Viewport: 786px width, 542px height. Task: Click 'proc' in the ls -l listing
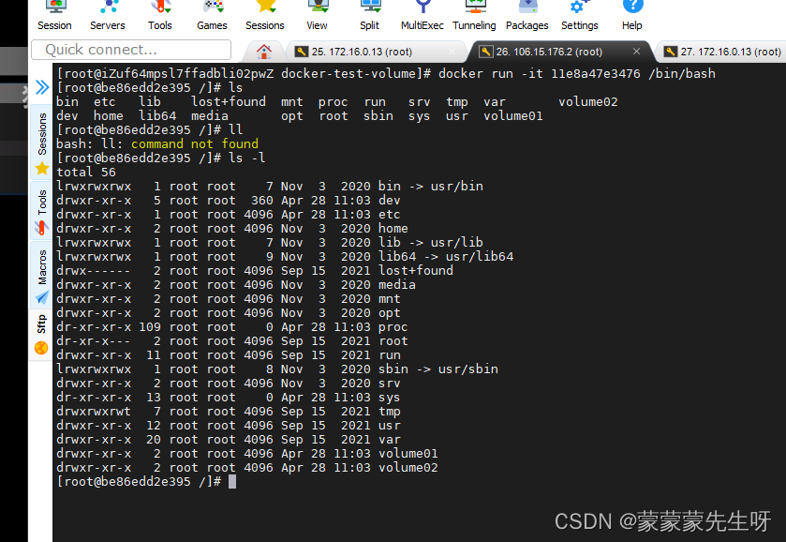point(393,326)
